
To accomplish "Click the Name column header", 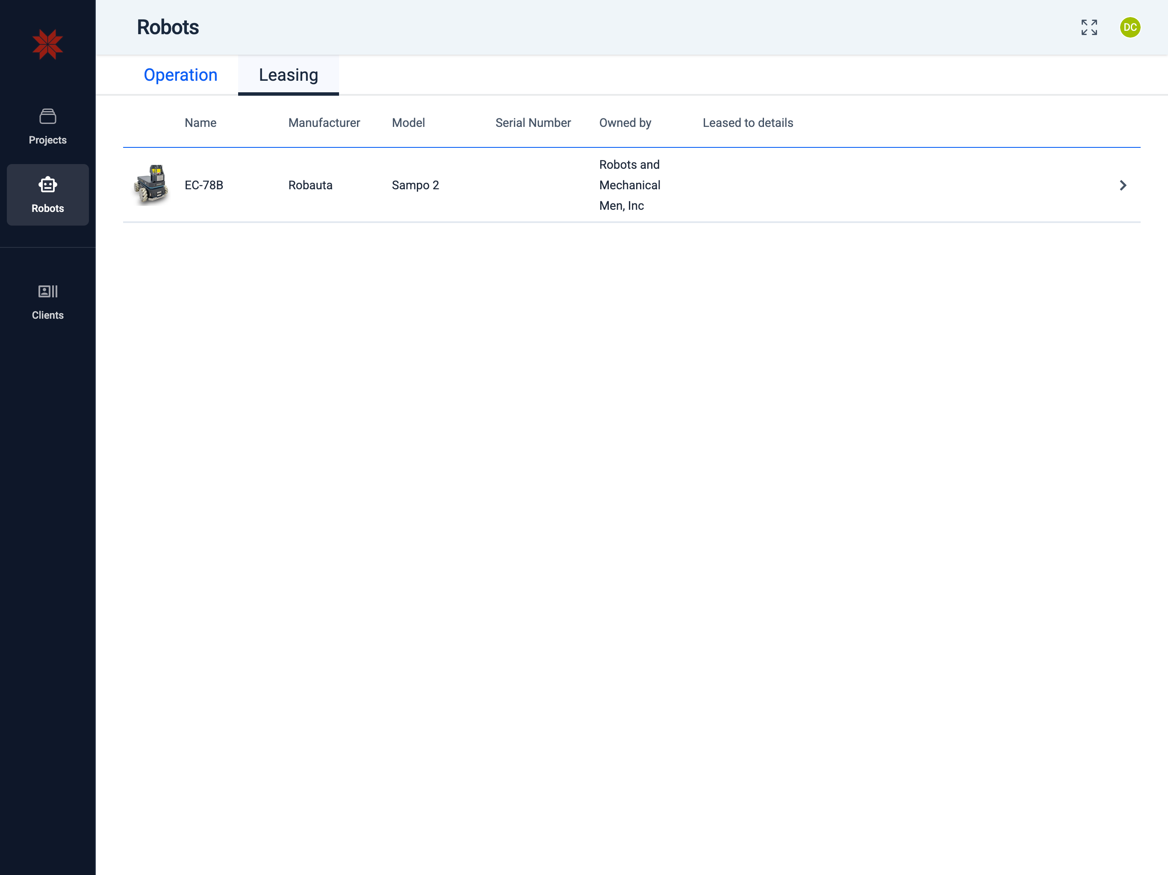I will [200, 123].
